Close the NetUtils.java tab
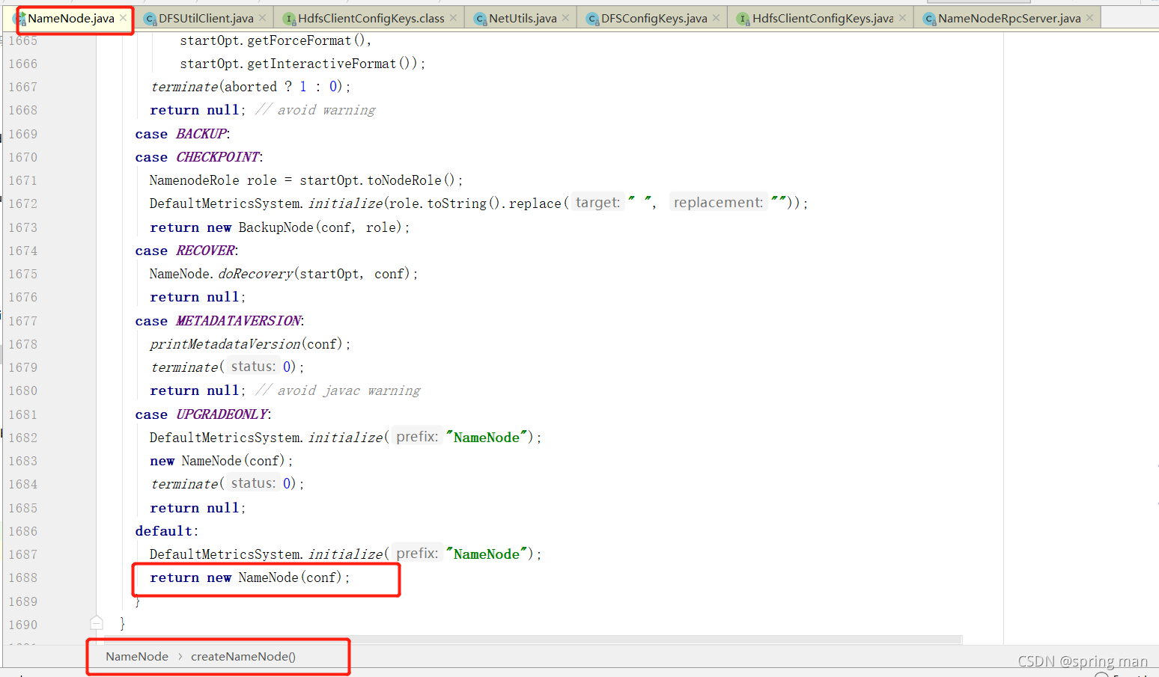The image size is (1159, 677). click(x=565, y=18)
